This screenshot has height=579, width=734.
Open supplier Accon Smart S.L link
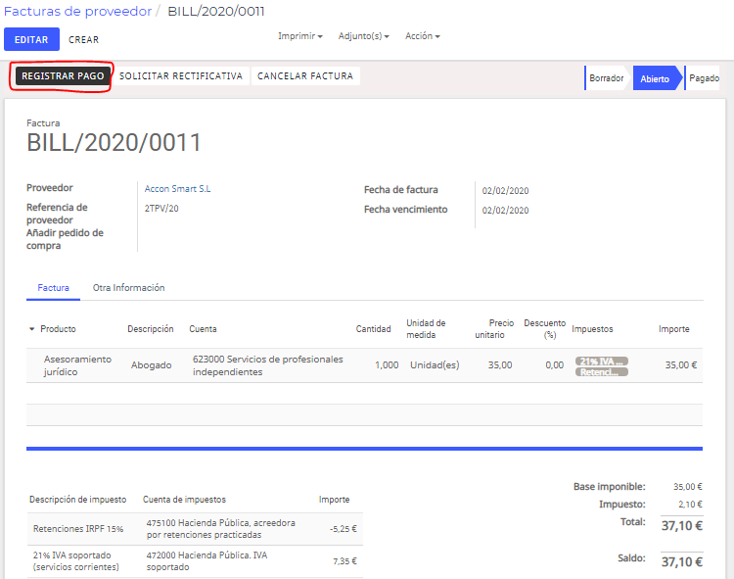tap(177, 189)
